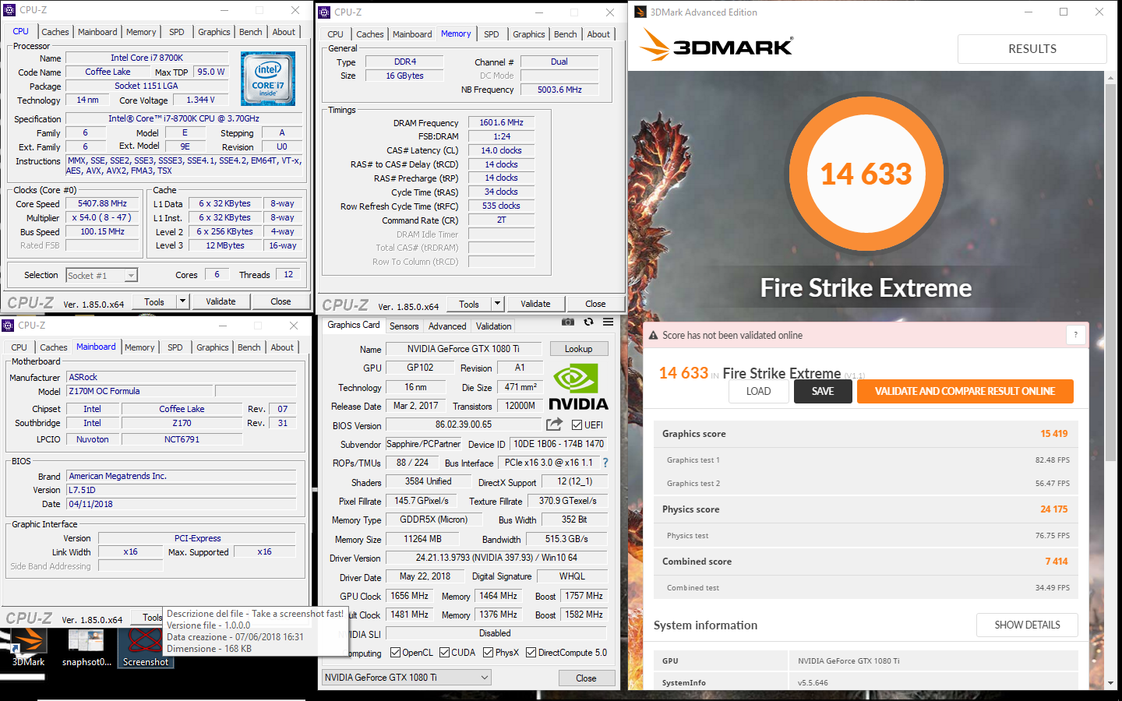
Task: Click the 3DMark scrollbar up arrow
Action: (1110, 77)
